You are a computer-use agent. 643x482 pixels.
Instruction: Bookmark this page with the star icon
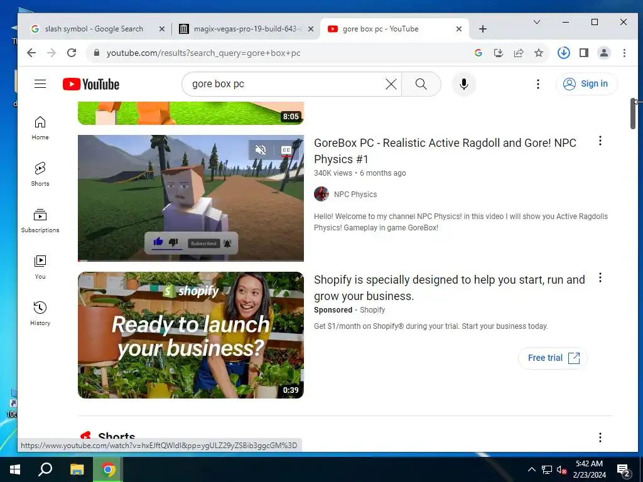538,53
